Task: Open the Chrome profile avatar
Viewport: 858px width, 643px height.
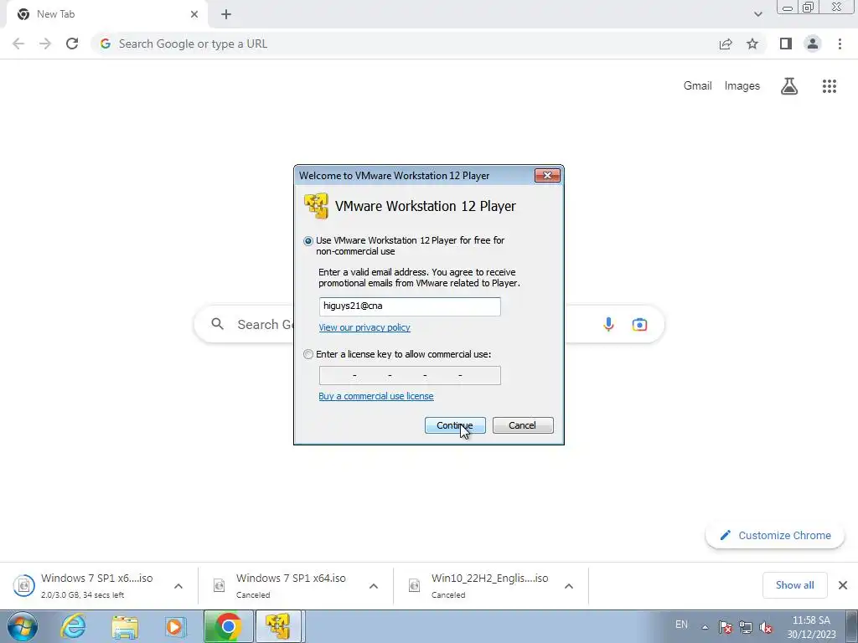Action: (813, 44)
